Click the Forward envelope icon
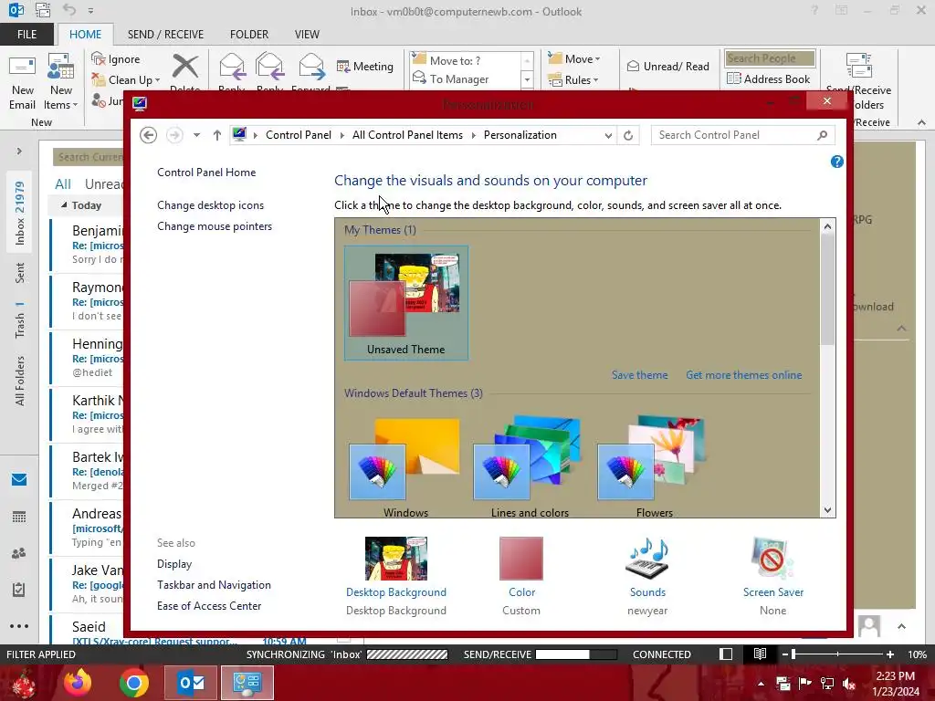 click(311, 66)
